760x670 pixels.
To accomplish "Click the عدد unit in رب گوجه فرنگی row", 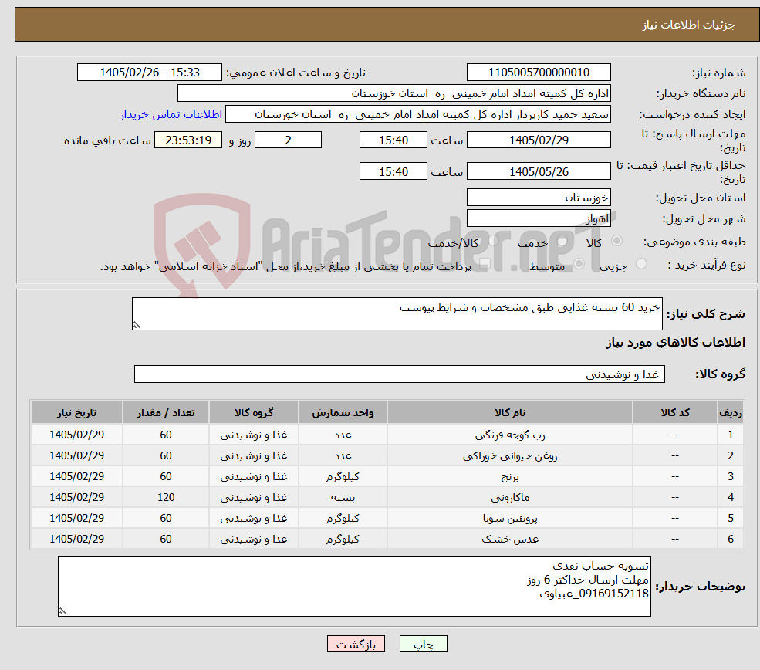I will 343,435.
